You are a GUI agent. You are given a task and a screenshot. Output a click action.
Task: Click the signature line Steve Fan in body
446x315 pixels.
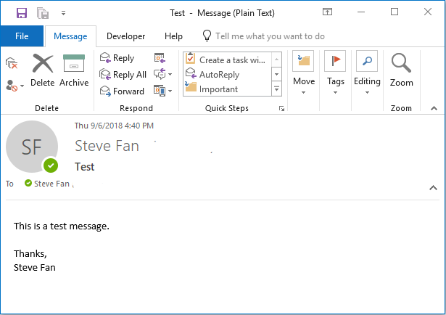pyautogui.click(x=34, y=268)
